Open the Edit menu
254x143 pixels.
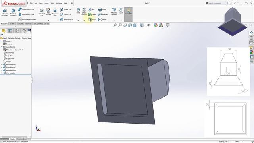[x=36, y=3]
